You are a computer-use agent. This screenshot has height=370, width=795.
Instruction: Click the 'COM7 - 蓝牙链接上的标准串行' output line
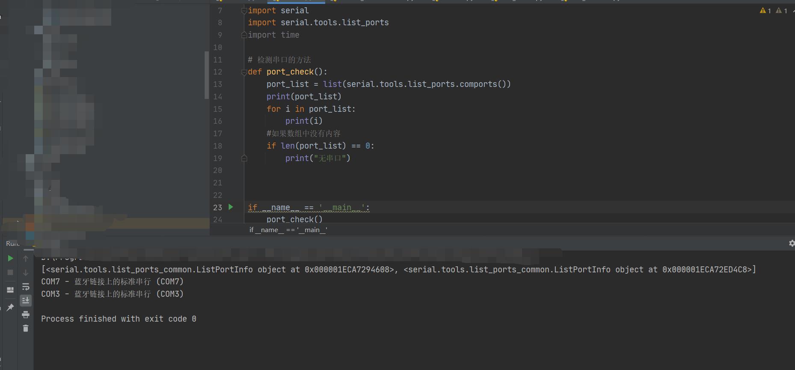(x=112, y=282)
